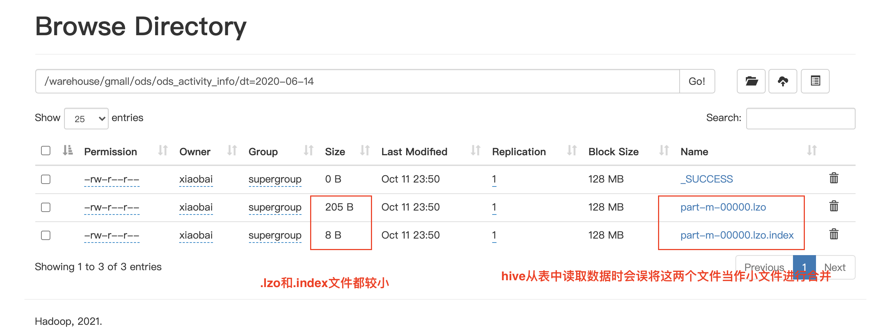Sort by the Size column arrows
Screen dimensions: 875x332
click(365, 151)
